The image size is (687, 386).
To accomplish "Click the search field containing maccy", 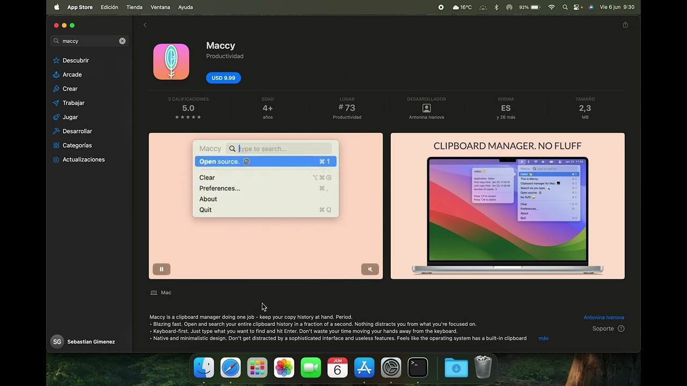I will [89, 41].
